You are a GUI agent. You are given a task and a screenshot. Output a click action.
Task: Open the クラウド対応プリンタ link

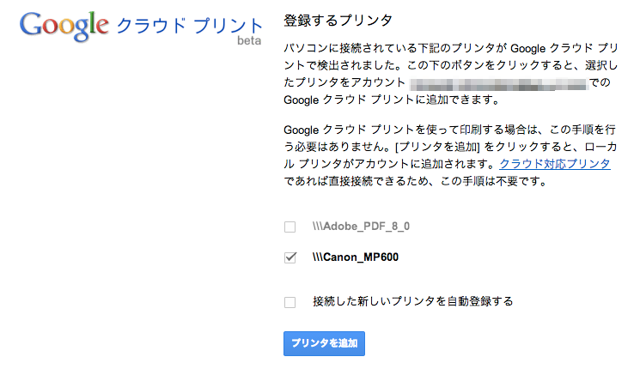tap(555, 164)
